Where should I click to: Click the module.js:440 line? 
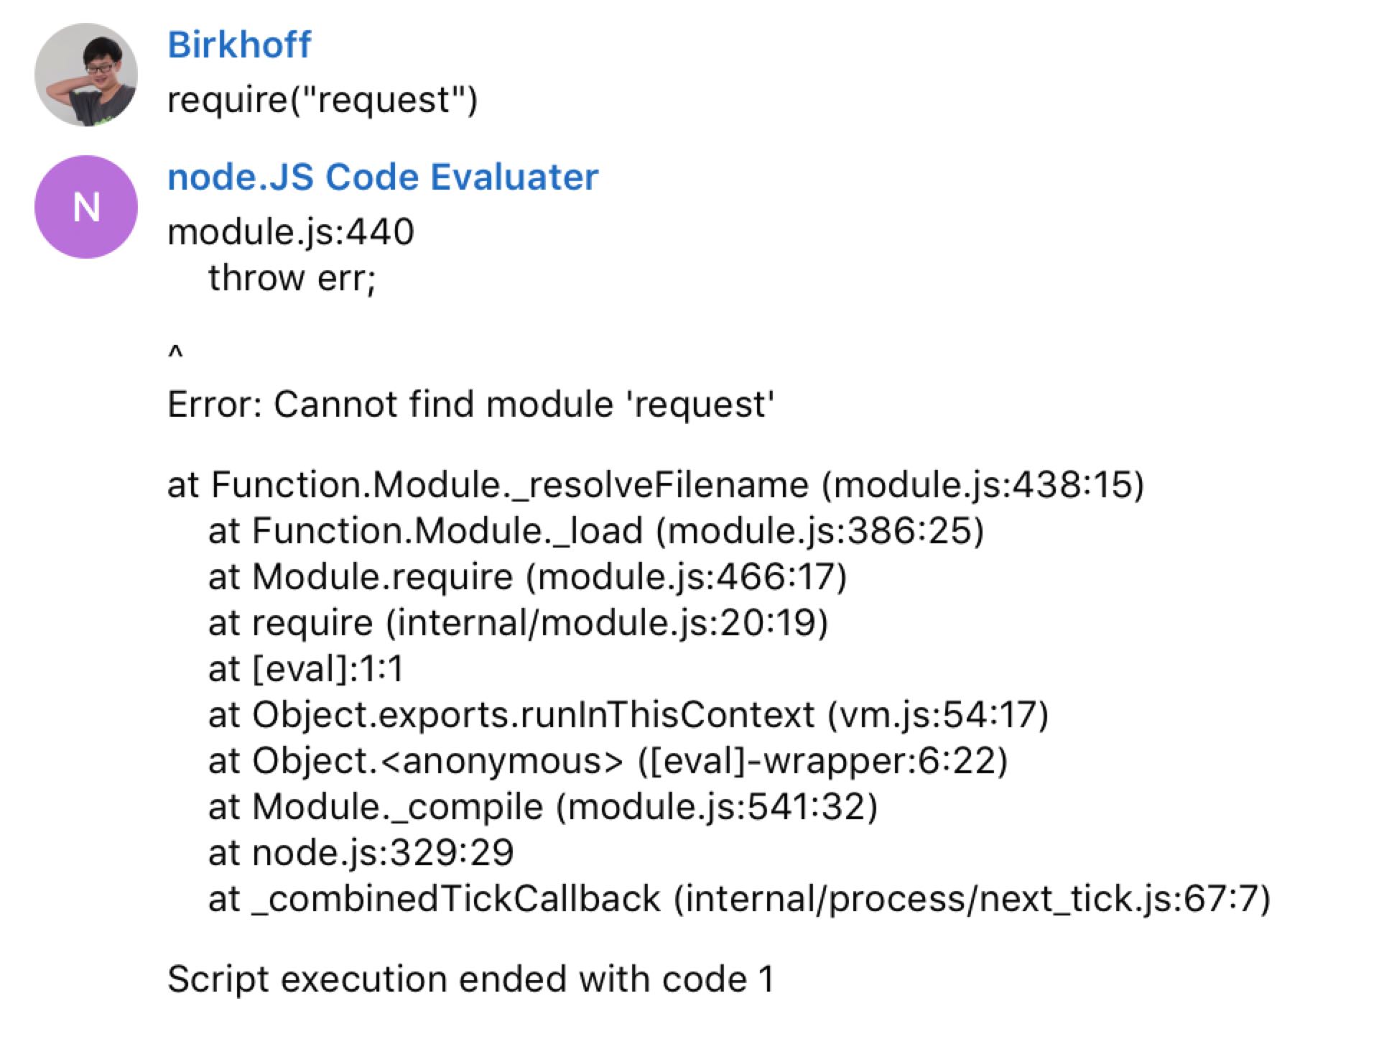[290, 232]
